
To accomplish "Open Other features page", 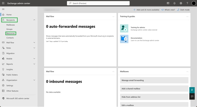I will (x=12, y=91).
